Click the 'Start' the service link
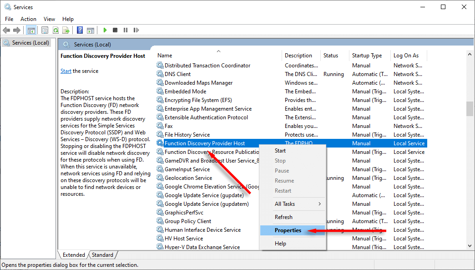 tap(66, 71)
